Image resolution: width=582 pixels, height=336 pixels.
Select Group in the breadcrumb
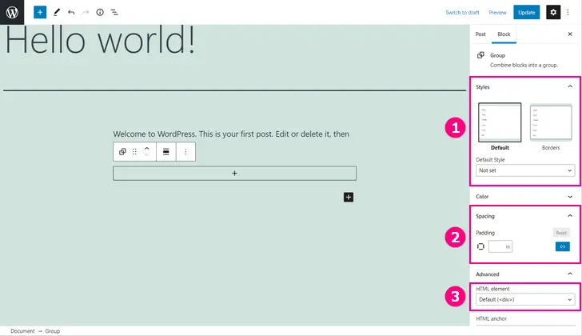coord(52,331)
